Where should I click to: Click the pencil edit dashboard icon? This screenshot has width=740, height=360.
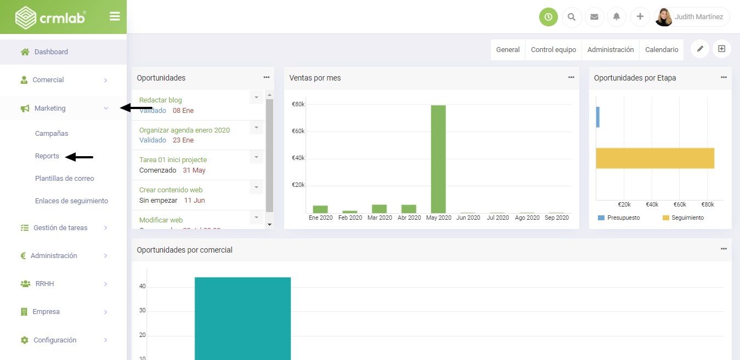[700, 49]
